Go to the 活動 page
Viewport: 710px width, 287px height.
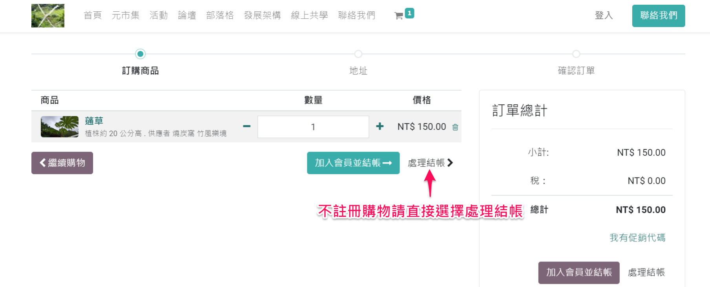159,15
